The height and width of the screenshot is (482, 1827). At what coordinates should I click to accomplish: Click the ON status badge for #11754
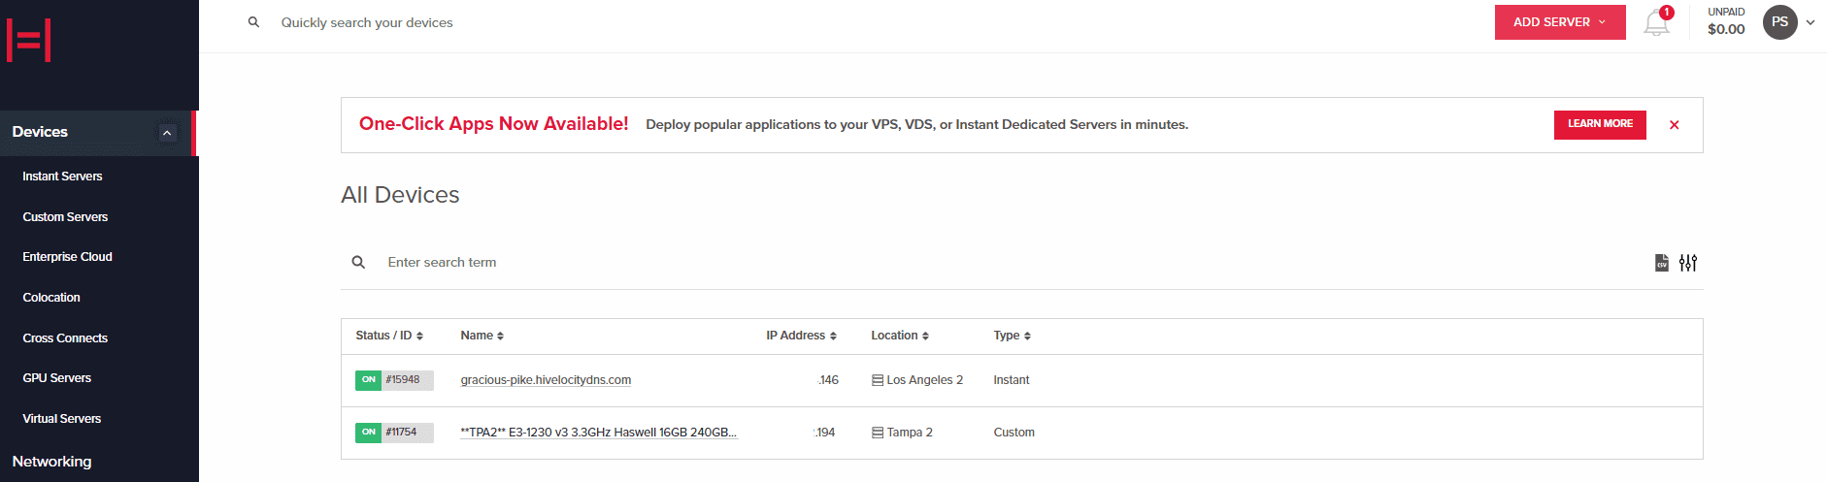(369, 433)
